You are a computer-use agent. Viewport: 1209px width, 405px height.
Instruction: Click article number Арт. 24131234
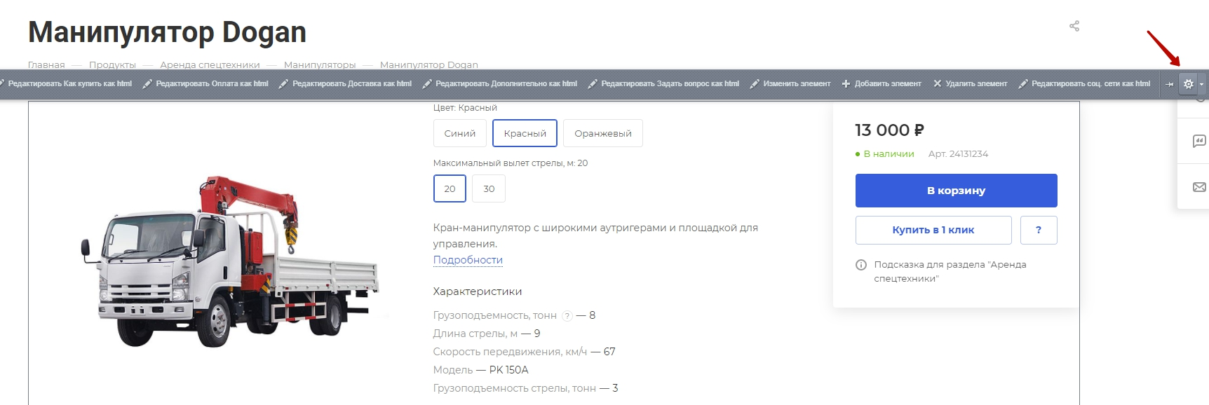coord(958,154)
